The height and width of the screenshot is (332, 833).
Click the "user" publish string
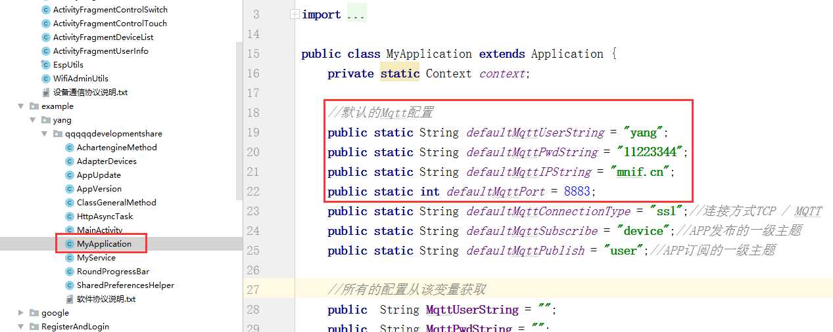[623, 251]
